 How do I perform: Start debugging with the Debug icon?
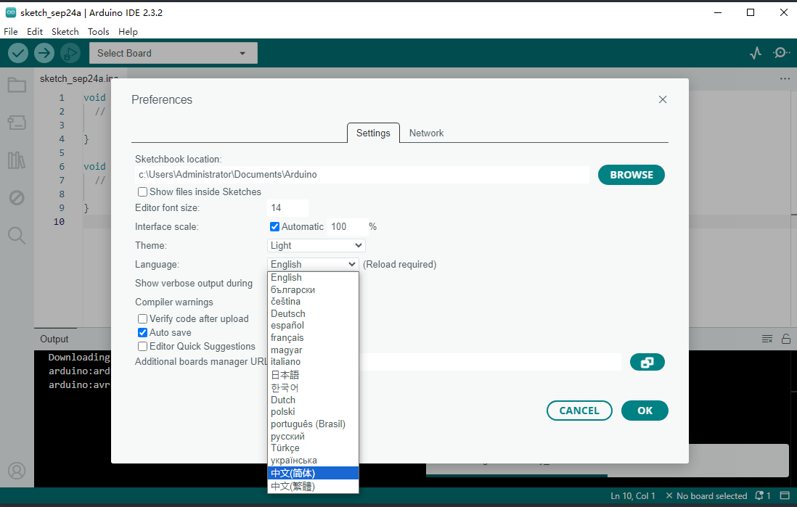70,53
